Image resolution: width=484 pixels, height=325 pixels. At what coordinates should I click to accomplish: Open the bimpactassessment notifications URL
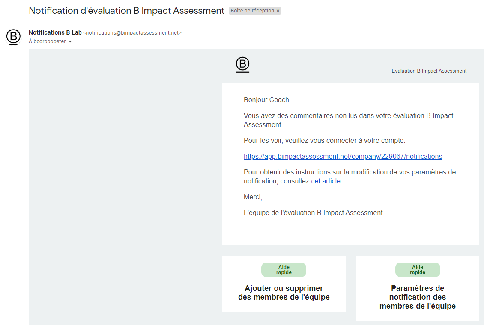click(x=343, y=156)
